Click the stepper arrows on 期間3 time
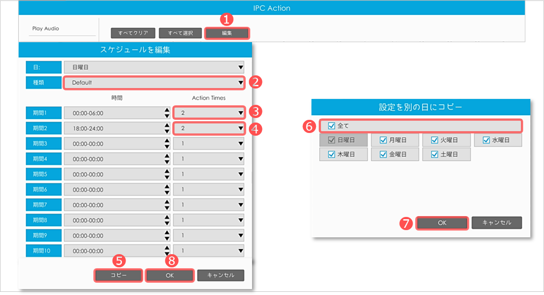This screenshot has height=295, width=544. coord(167,144)
